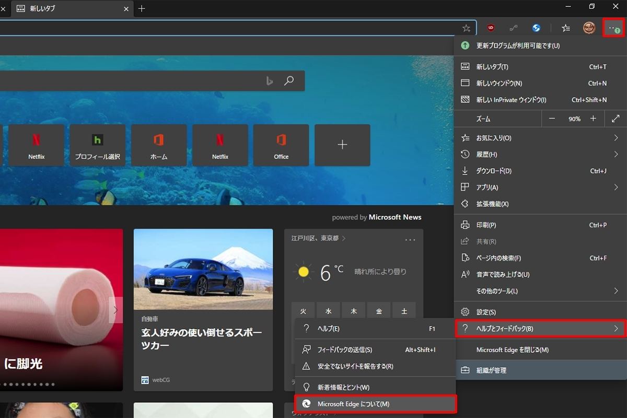Open the Netflix tile left of プロフィール選択

pyautogui.click(x=37, y=145)
